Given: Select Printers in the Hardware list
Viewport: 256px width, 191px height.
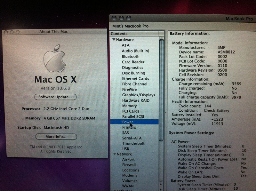Looking at the screenshot, I should (129, 127).
